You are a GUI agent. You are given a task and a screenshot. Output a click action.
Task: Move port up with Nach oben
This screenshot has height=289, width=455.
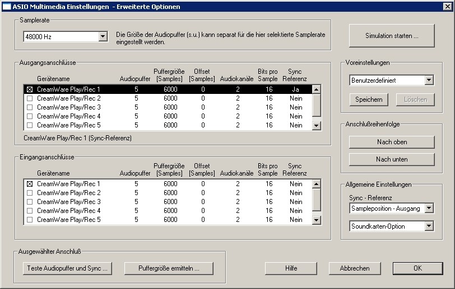click(x=392, y=142)
